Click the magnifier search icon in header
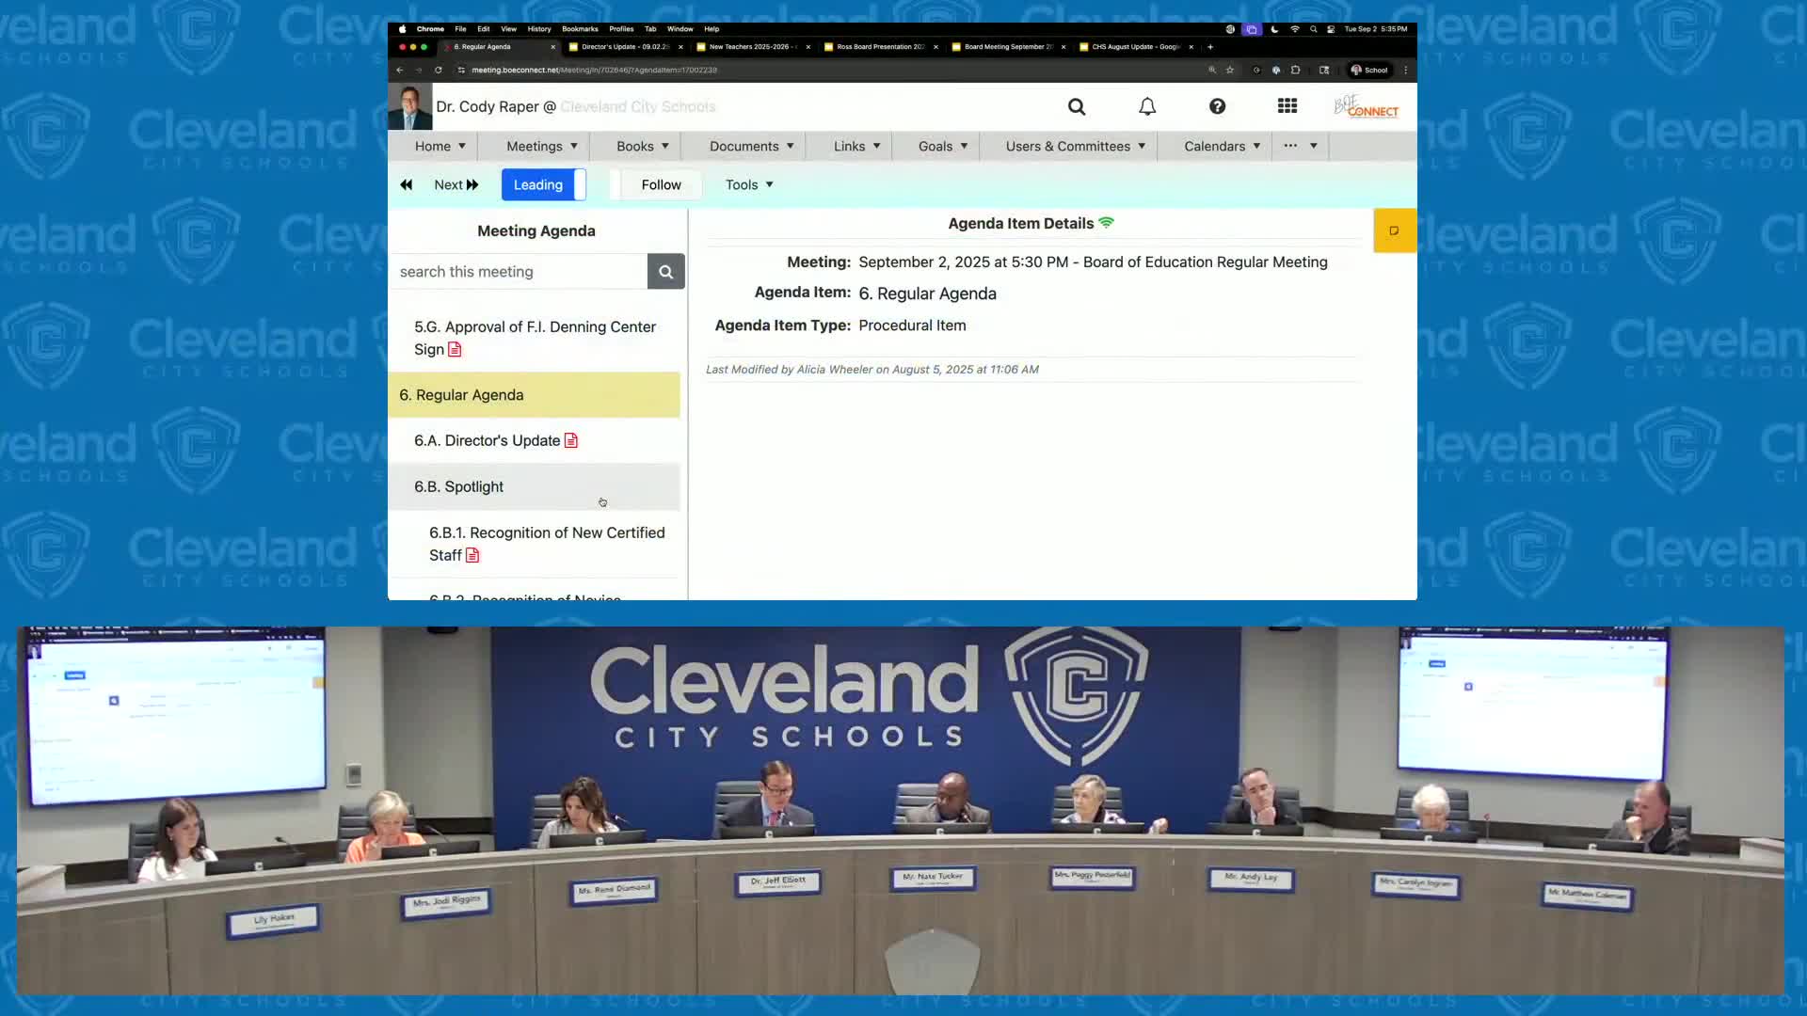This screenshot has width=1807, height=1016. pos(1077,107)
